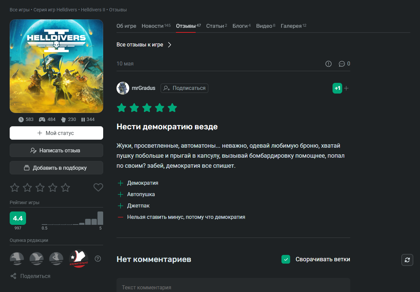Toggle the Сворачивать ветки checkbox
Image resolution: width=420 pixels, height=292 pixels.
pos(286,259)
